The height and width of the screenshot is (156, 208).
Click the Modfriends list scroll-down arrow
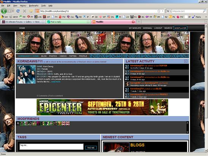(x=188, y=132)
